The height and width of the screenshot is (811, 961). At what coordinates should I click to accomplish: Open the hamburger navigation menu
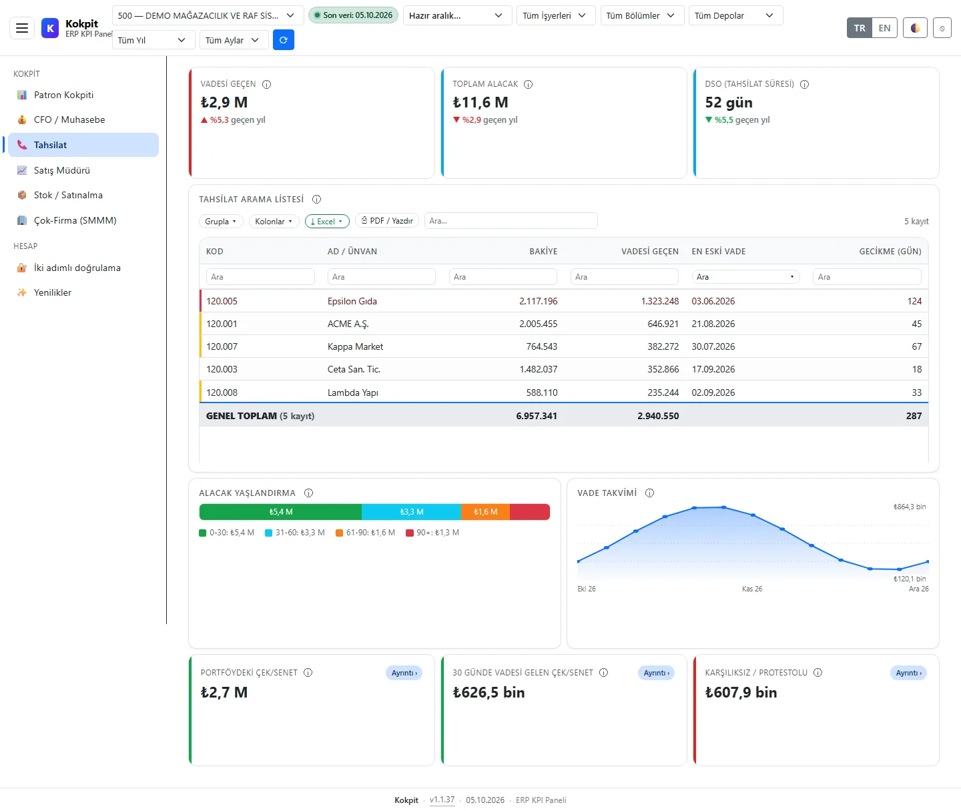(22, 28)
